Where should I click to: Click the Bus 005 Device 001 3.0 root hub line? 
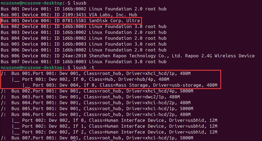[x=83, y=44]
